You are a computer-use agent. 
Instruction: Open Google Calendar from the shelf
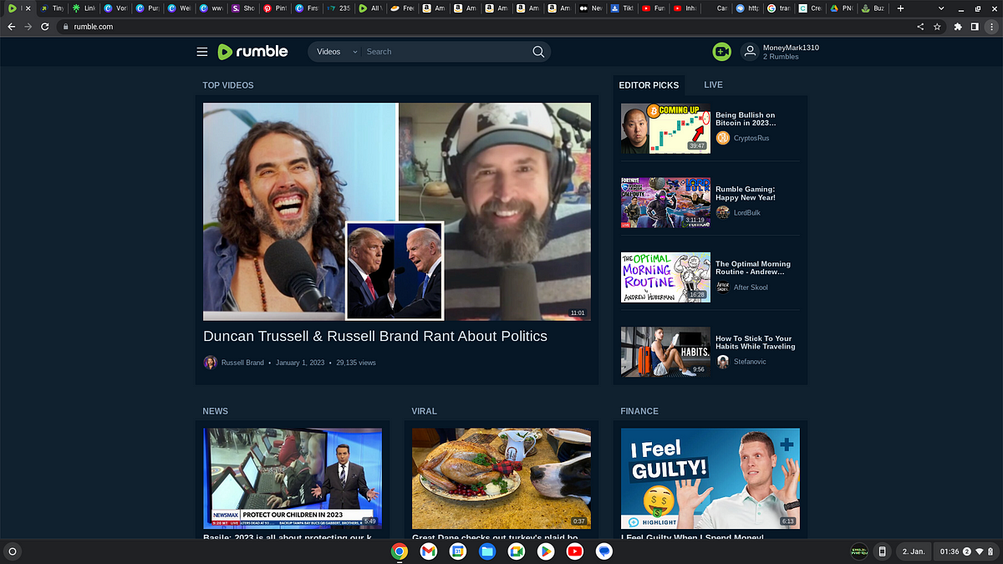(x=457, y=551)
